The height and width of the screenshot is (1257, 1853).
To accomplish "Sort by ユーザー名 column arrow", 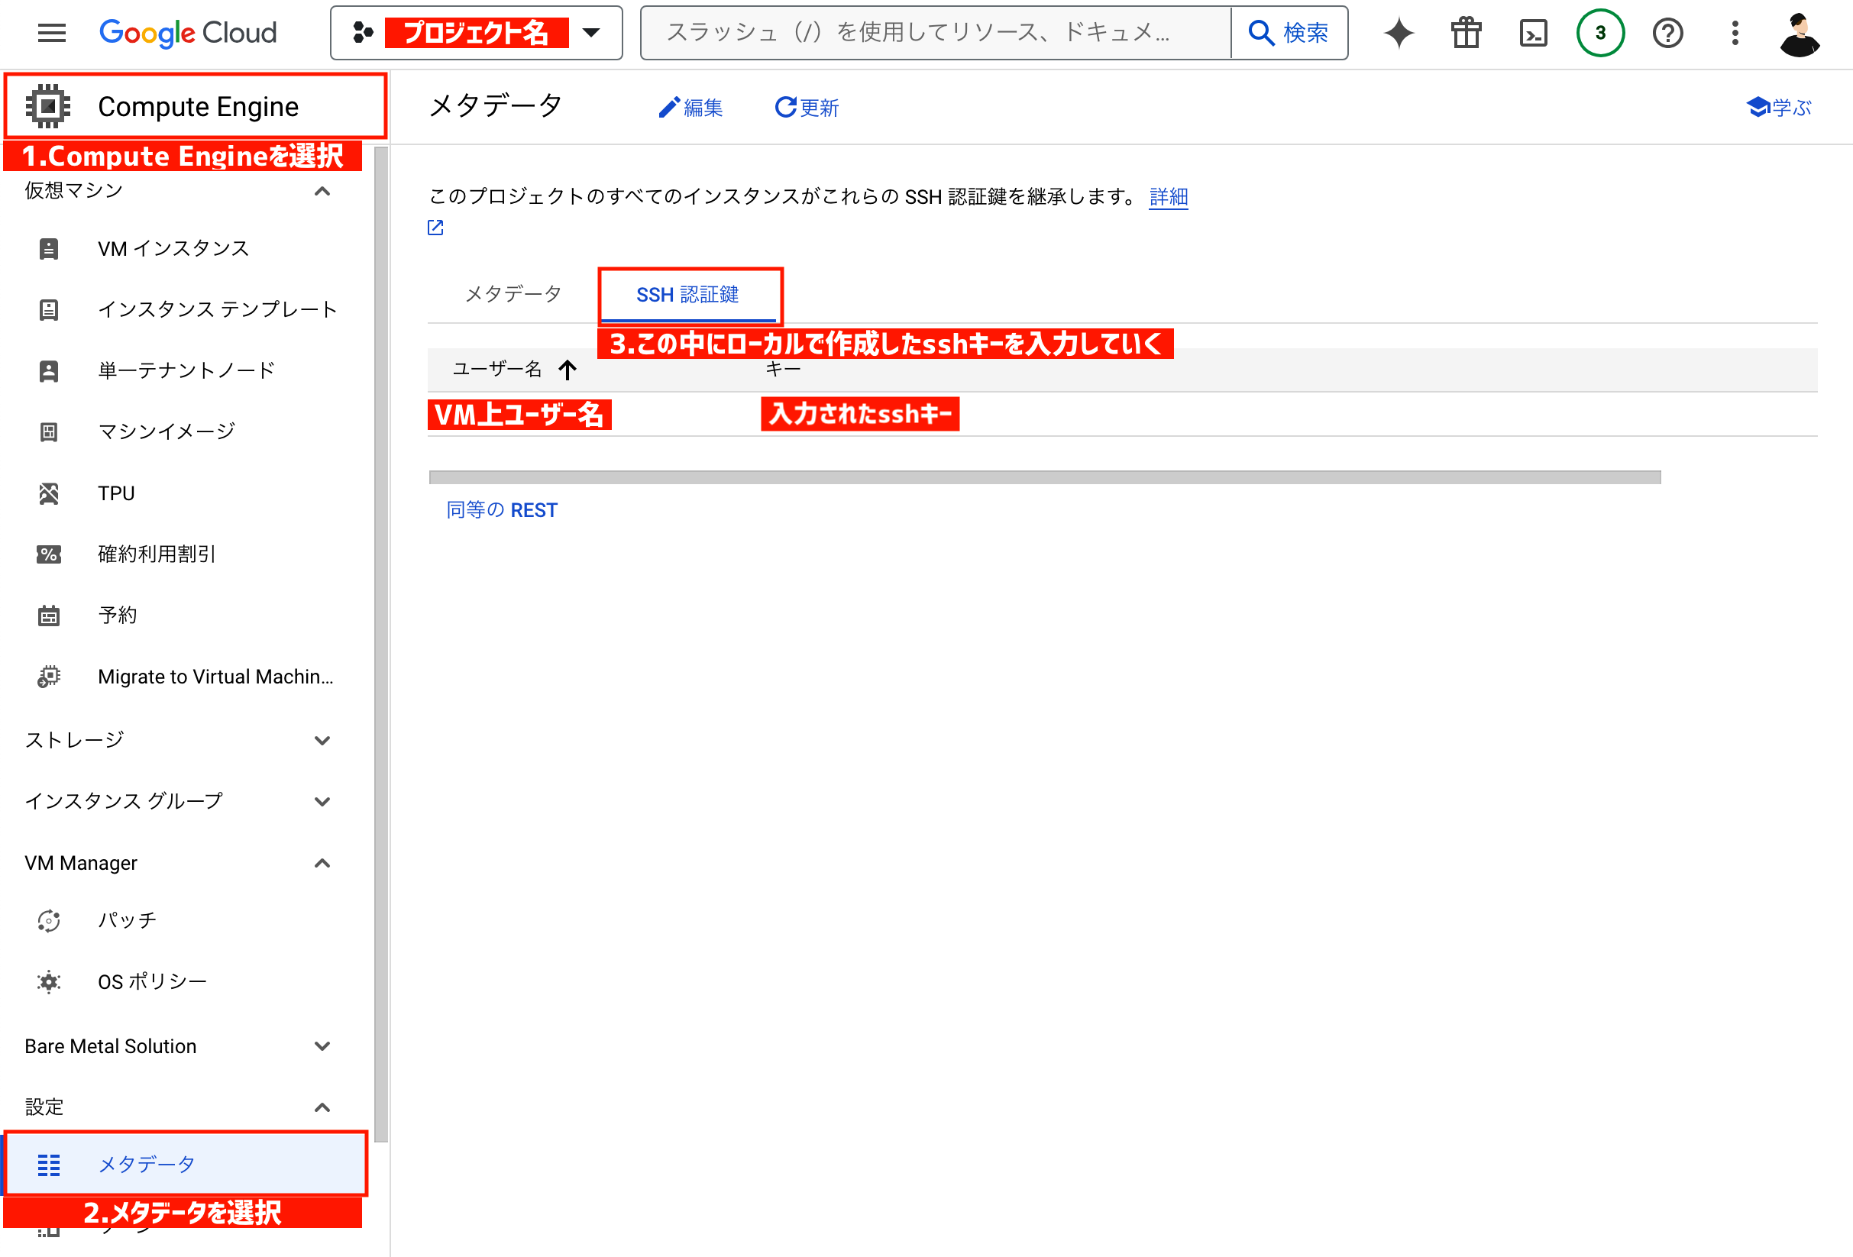I will [567, 369].
